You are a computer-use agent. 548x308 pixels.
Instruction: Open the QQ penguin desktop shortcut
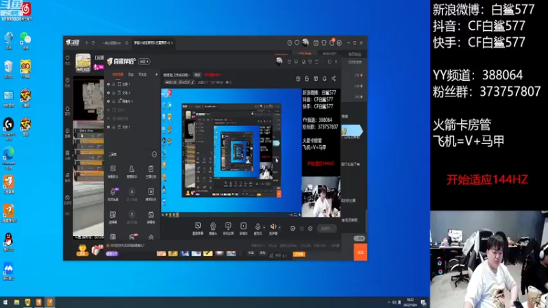8,242
